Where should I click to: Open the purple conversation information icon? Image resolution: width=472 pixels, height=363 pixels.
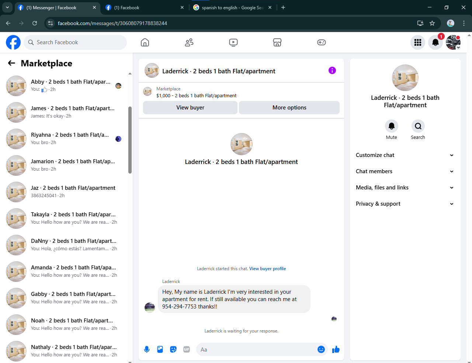click(332, 70)
